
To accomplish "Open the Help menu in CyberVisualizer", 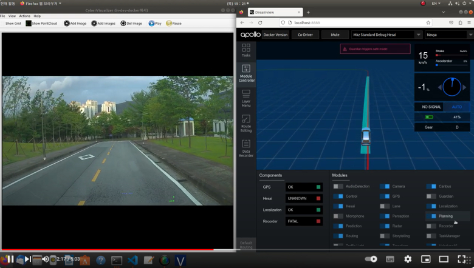I will (x=37, y=16).
